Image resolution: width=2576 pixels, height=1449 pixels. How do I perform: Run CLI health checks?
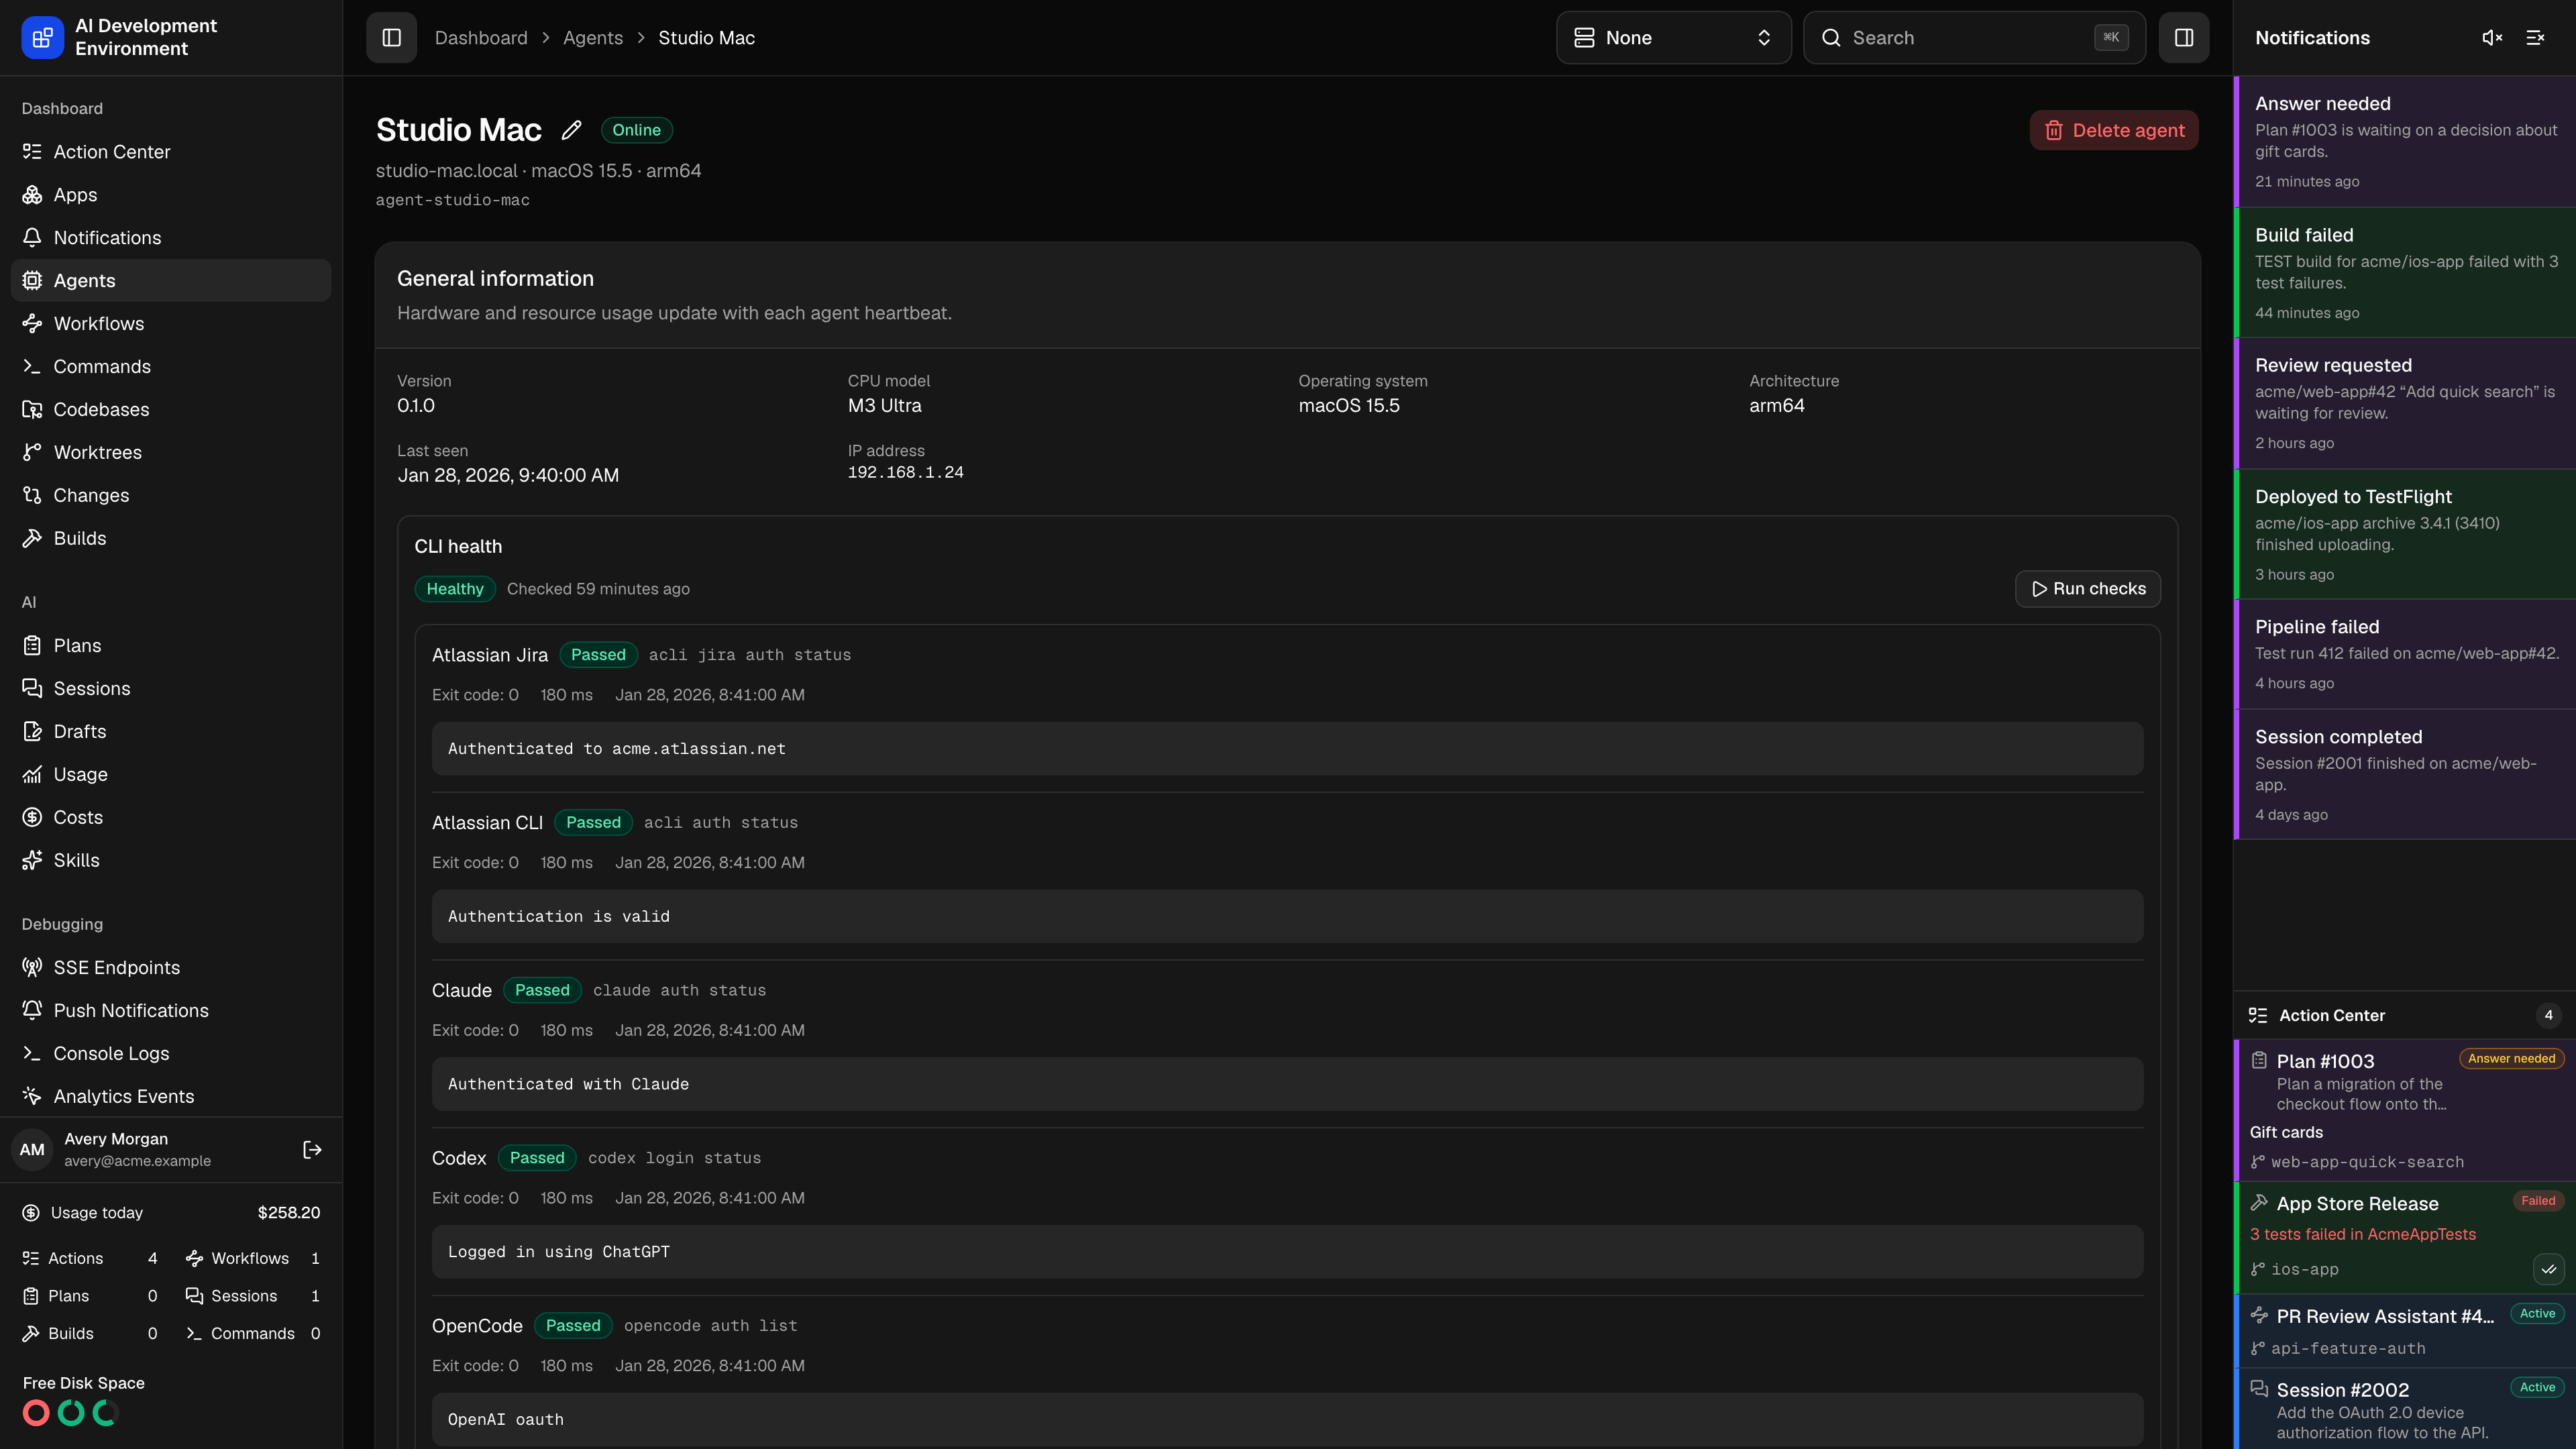click(2088, 589)
